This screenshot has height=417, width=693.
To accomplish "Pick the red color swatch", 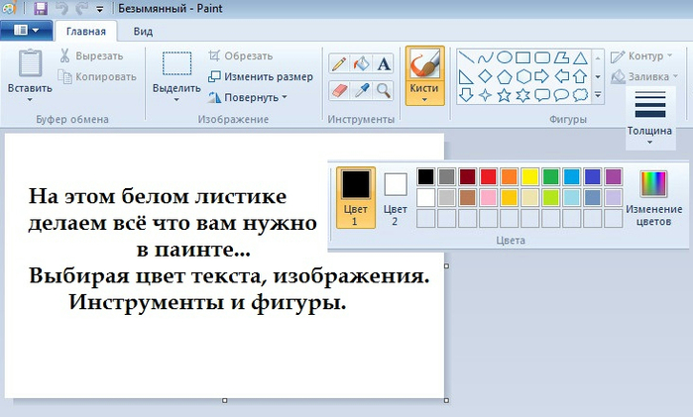I will click(488, 176).
